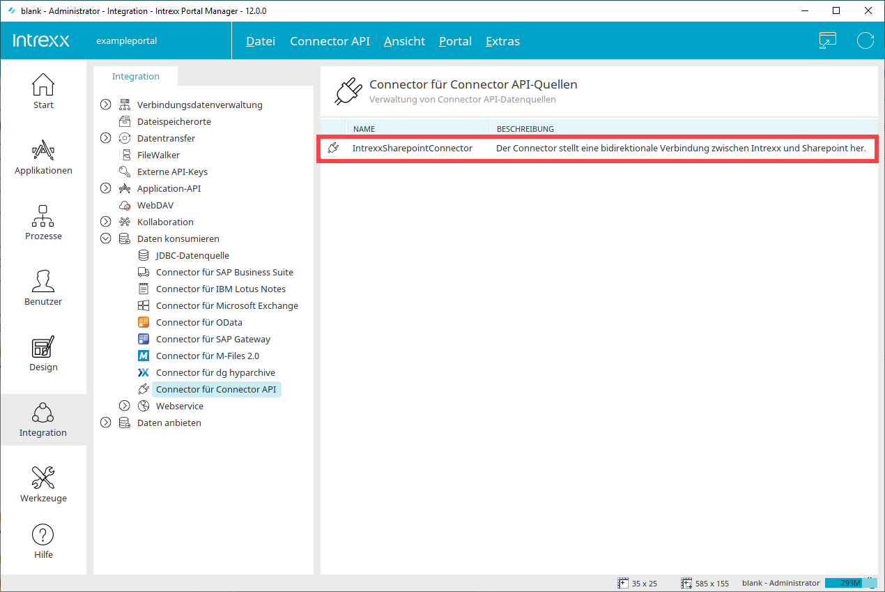The width and height of the screenshot is (885, 592).
Task: Click the Dateispeicherorte tree icon
Action: 125,121
